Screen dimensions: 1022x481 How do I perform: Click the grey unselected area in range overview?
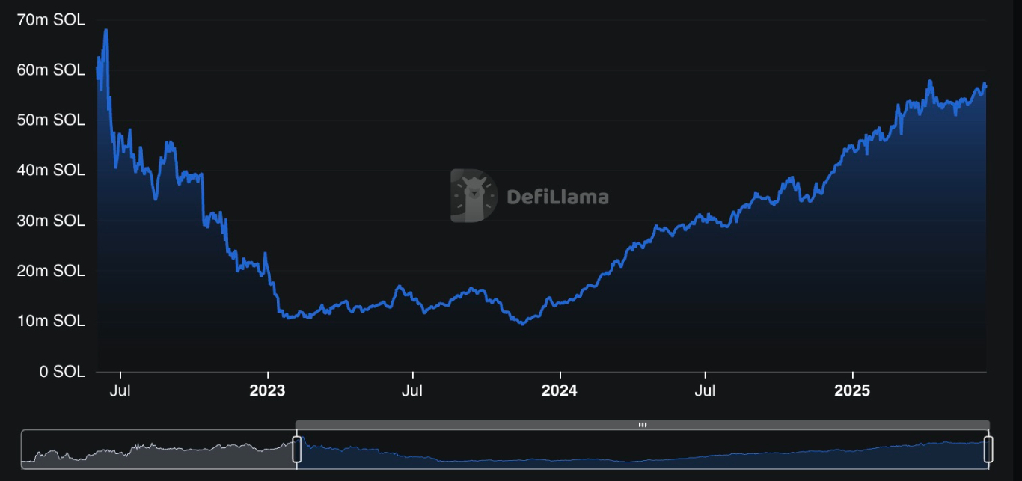point(159,450)
